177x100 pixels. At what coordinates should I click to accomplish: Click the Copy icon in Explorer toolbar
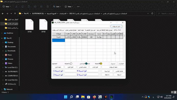click(x=23, y=7)
